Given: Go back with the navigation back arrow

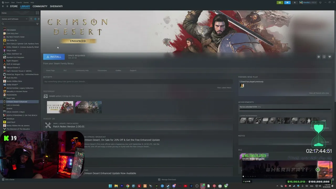Looking at the screenshot, I should click(3, 6).
